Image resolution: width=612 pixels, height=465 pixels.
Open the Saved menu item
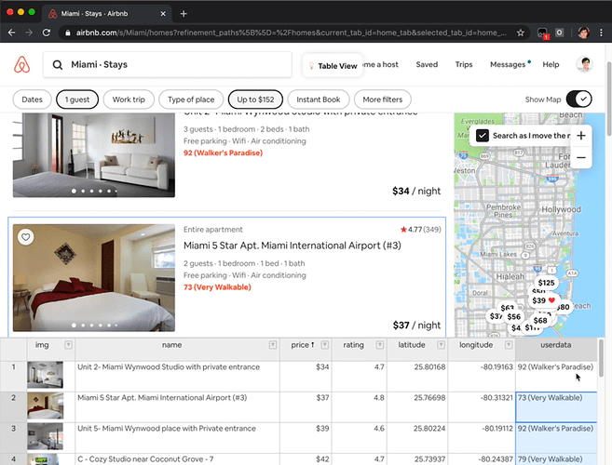pyautogui.click(x=427, y=64)
